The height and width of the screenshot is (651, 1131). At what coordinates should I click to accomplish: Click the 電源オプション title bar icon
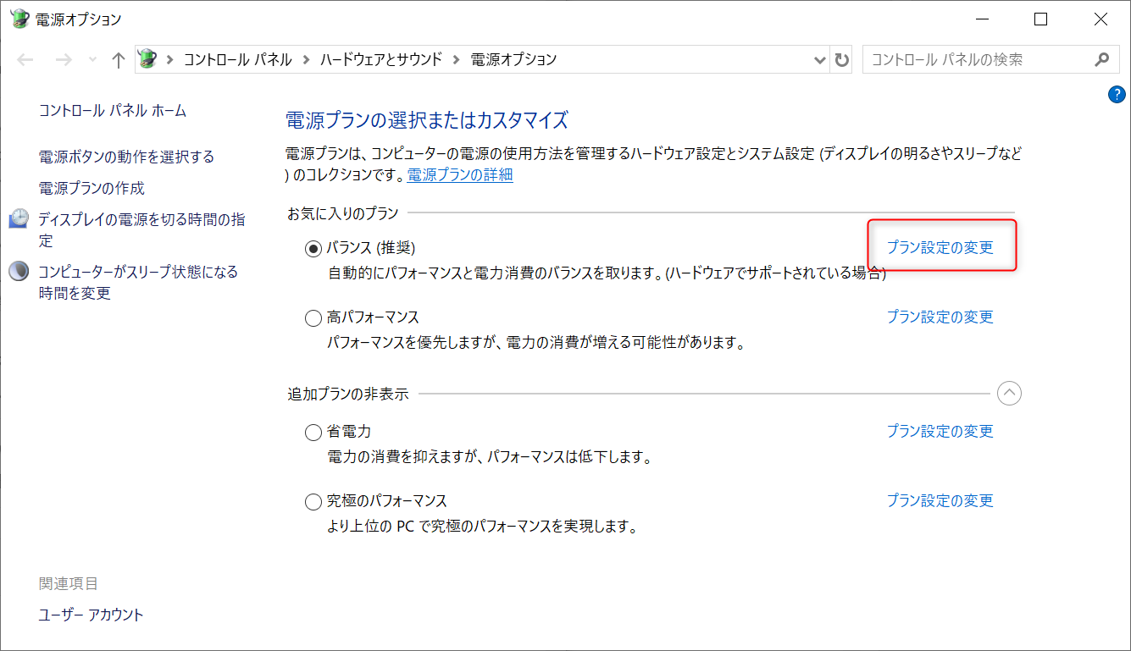[x=19, y=19]
